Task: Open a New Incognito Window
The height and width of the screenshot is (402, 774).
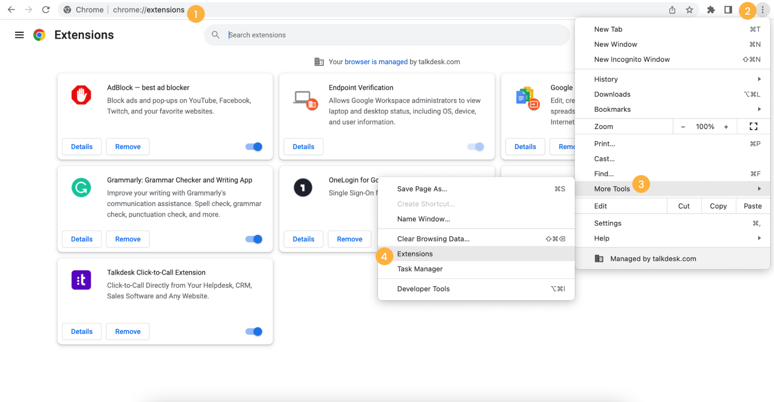Action: point(673,60)
